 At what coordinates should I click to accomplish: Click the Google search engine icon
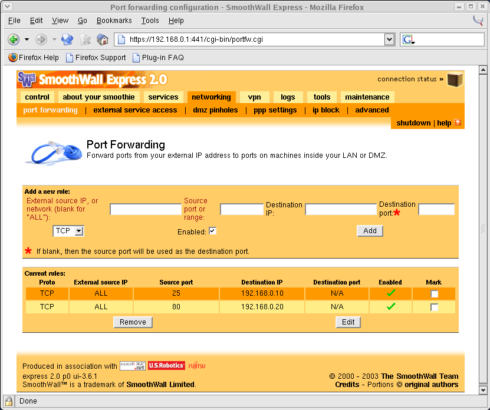(x=408, y=39)
